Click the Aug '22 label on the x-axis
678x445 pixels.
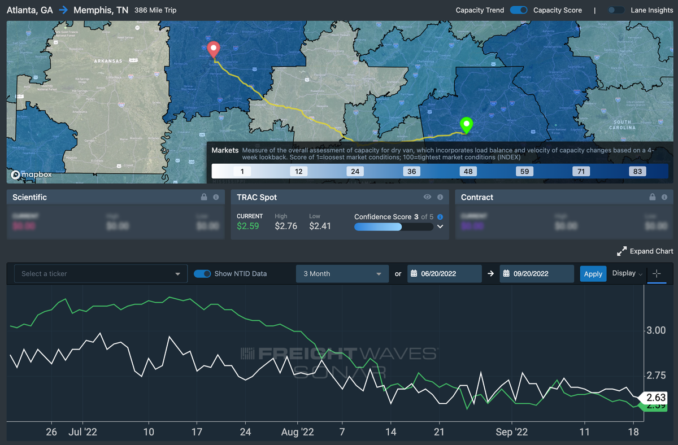[x=298, y=432]
